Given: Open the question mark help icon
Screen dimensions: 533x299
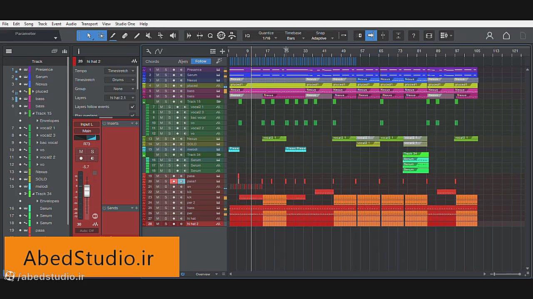Looking at the screenshot, I should tap(413, 36).
